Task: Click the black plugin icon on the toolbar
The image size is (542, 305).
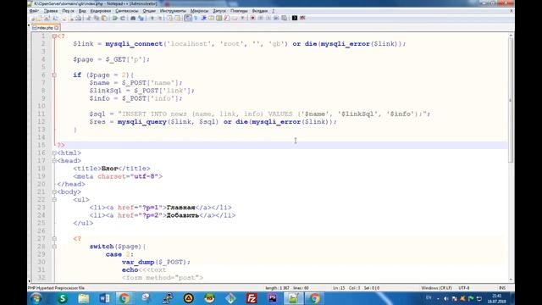Action: (295, 18)
